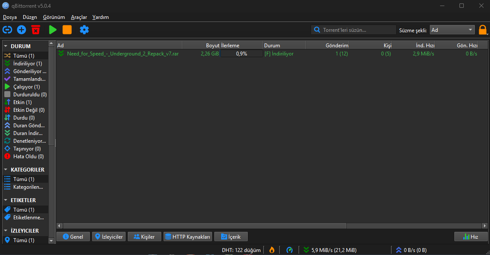
Task: Collapse the İZLEYICILER section
Action: (x=6, y=230)
